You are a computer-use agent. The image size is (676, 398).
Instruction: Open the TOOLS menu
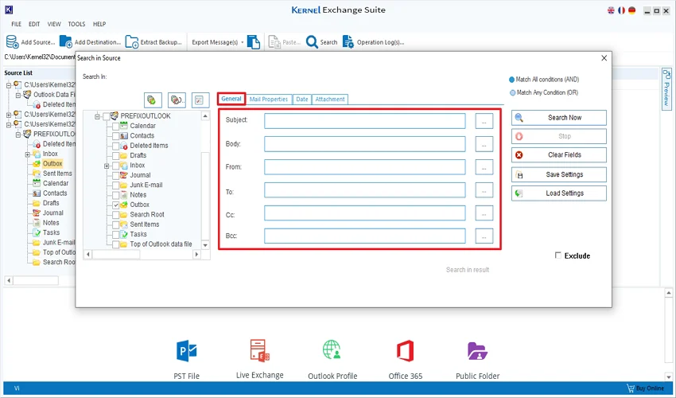pyautogui.click(x=76, y=24)
